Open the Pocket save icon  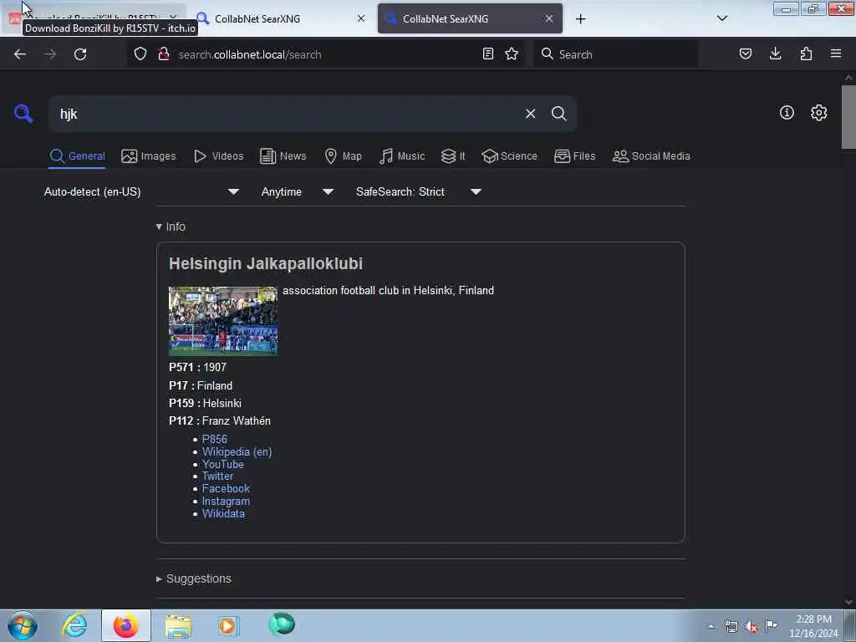coord(745,53)
